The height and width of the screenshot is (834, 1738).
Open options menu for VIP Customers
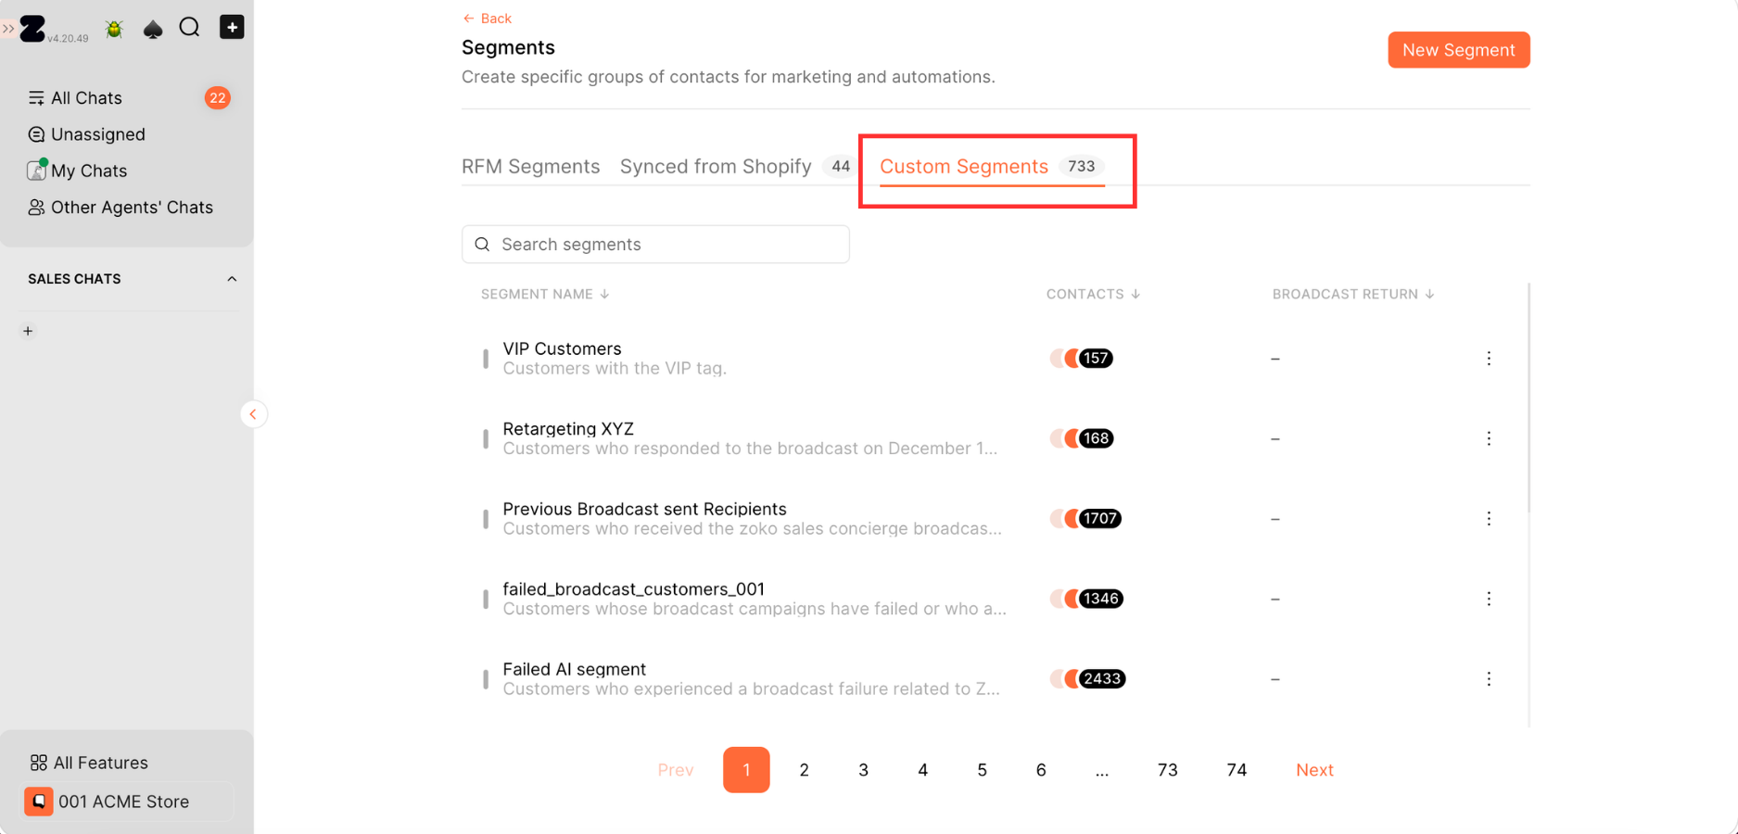[1489, 359]
